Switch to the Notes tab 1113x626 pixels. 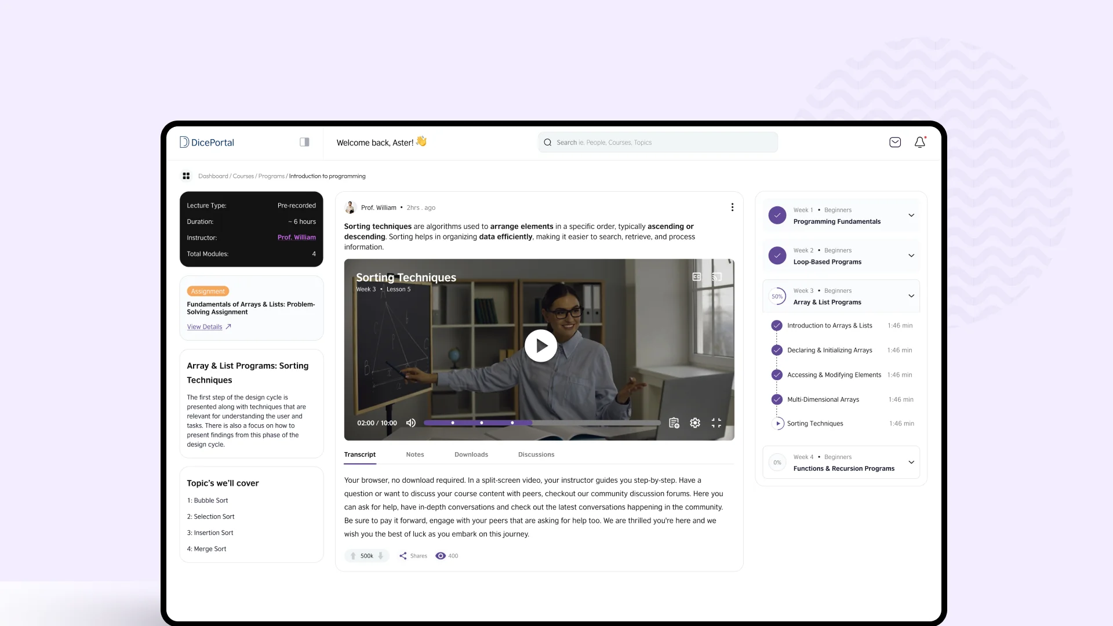pyautogui.click(x=415, y=455)
